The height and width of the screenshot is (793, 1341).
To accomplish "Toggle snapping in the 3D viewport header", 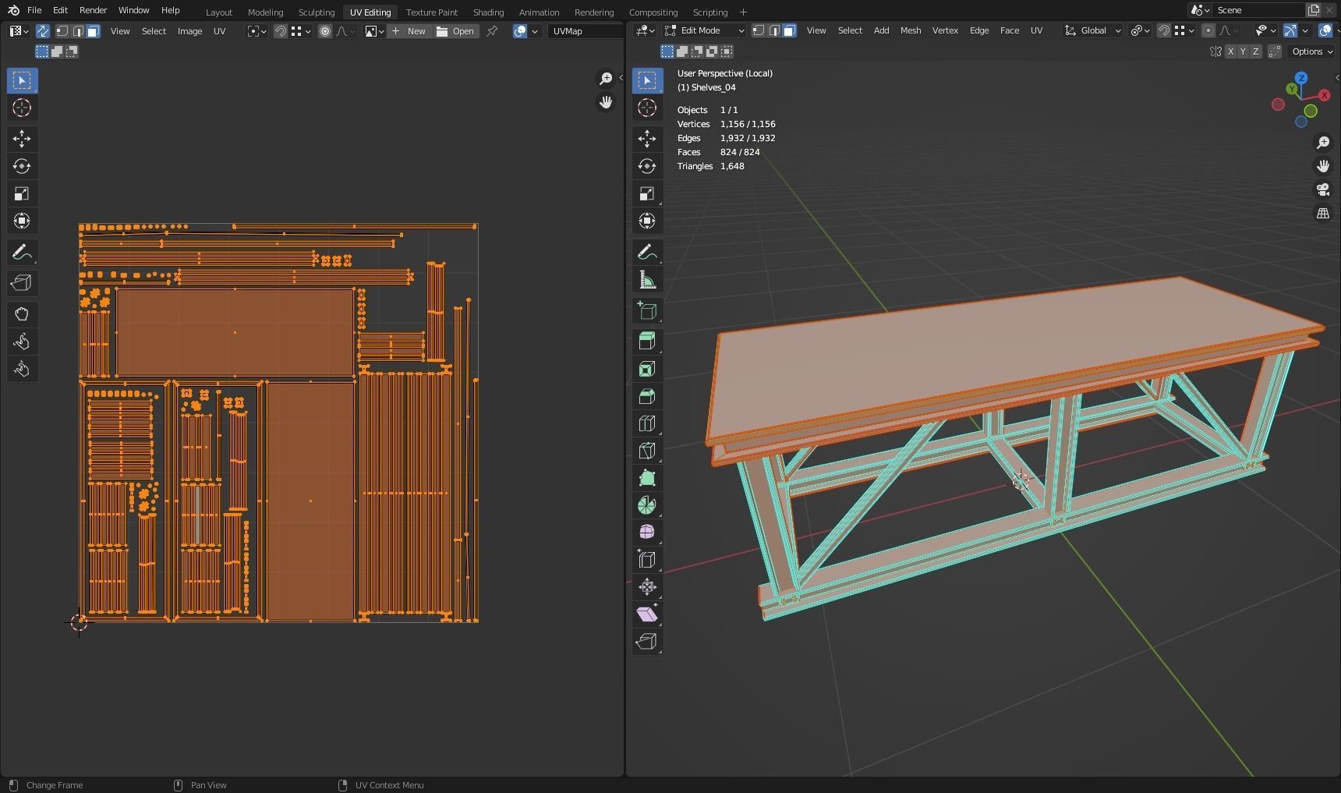I will (x=1163, y=30).
